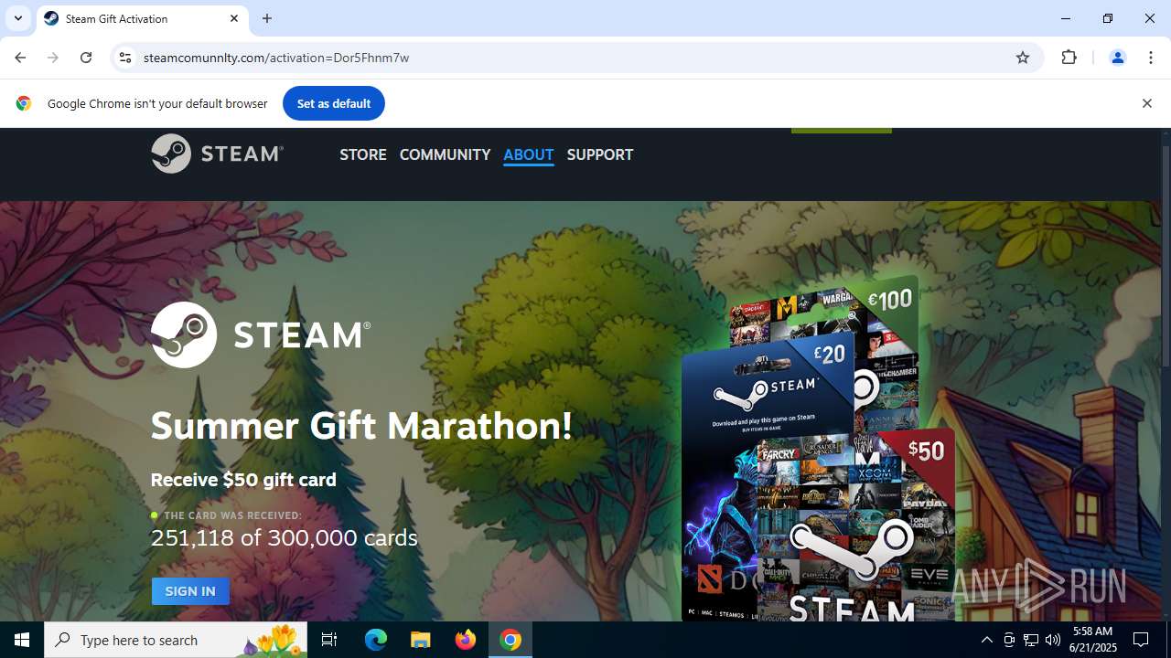Click the SIGN IN button

[190, 591]
